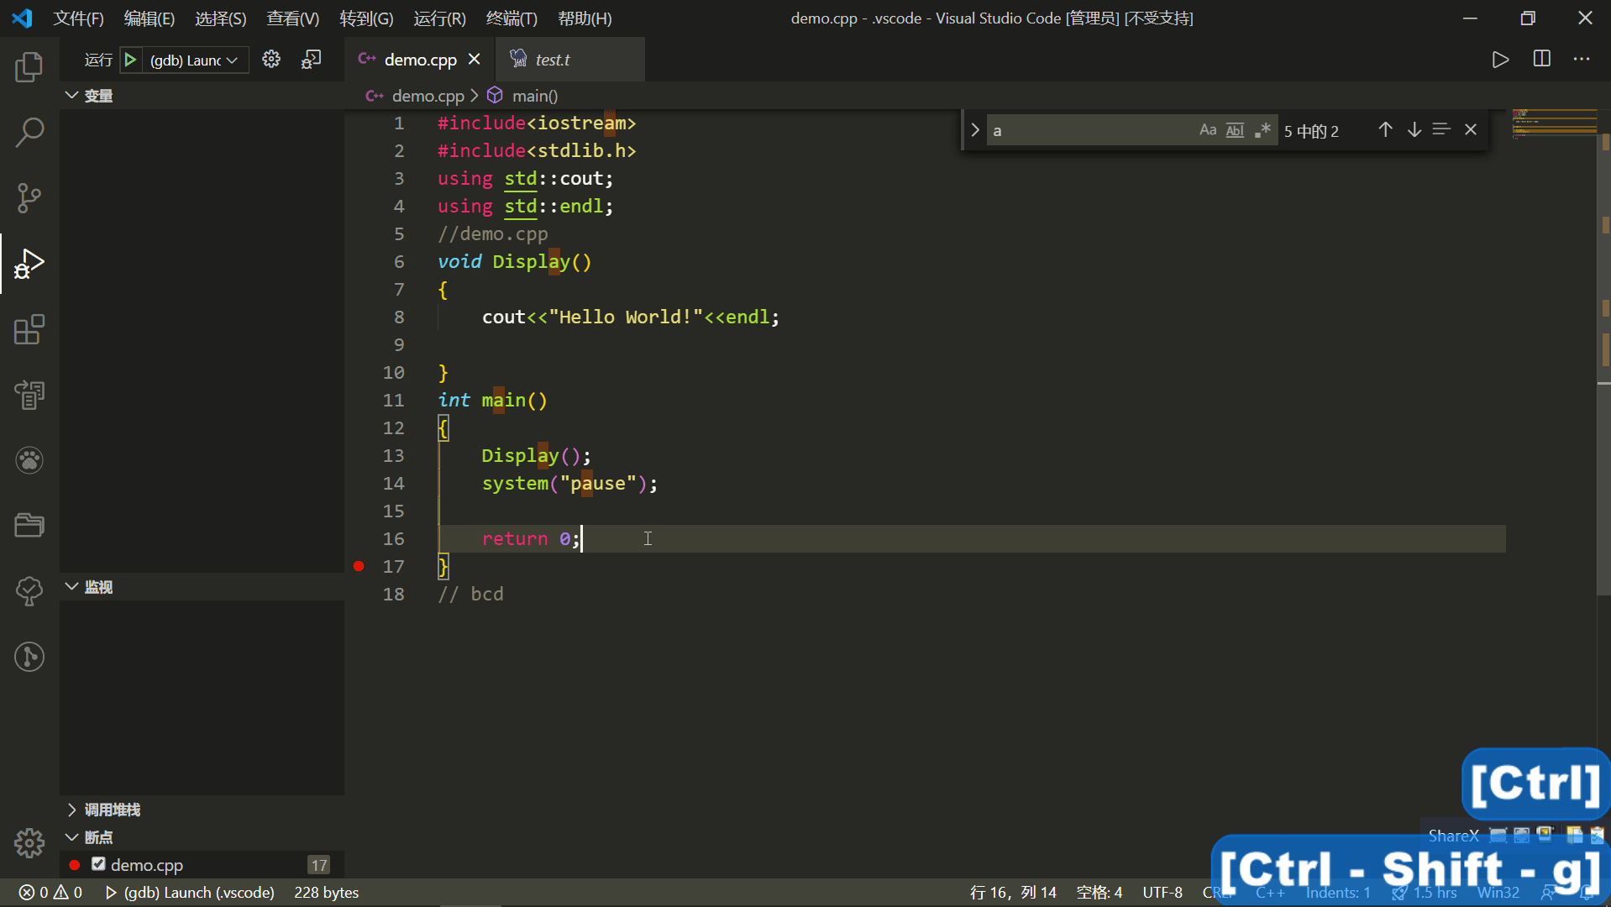Click (gdb) Launch (.vscode) in status bar
This screenshot has height=907, width=1611.
(190, 892)
